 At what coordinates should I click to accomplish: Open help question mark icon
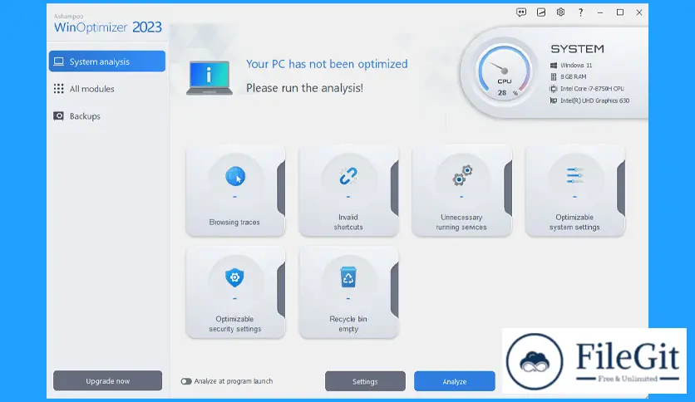(x=580, y=12)
